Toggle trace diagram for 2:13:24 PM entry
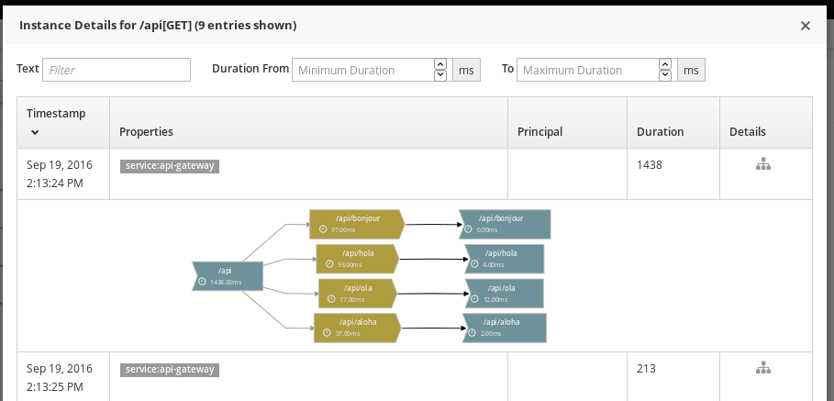 [x=763, y=164]
